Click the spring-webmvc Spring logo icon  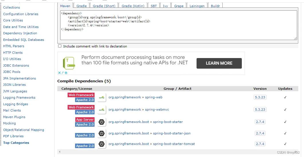[x=102, y=110]
